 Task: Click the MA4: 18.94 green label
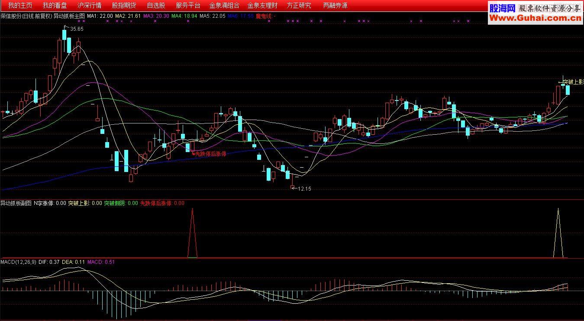[x=184, y=16]
